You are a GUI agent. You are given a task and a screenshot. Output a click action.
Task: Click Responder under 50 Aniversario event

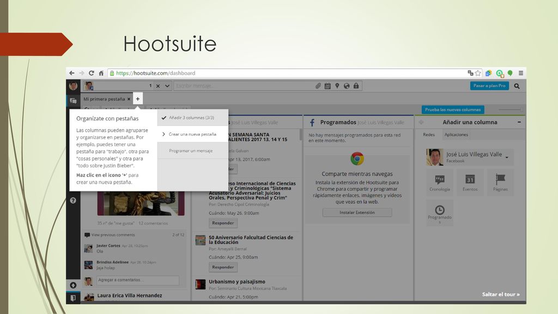223,267
